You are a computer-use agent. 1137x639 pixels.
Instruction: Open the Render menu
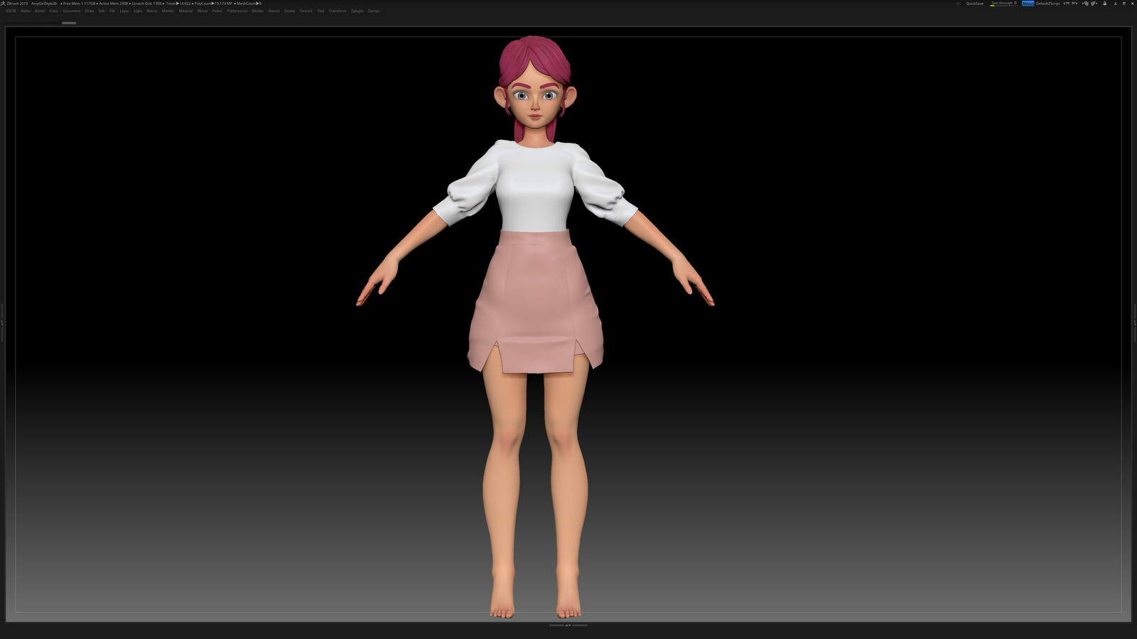(x=258, y=11)
